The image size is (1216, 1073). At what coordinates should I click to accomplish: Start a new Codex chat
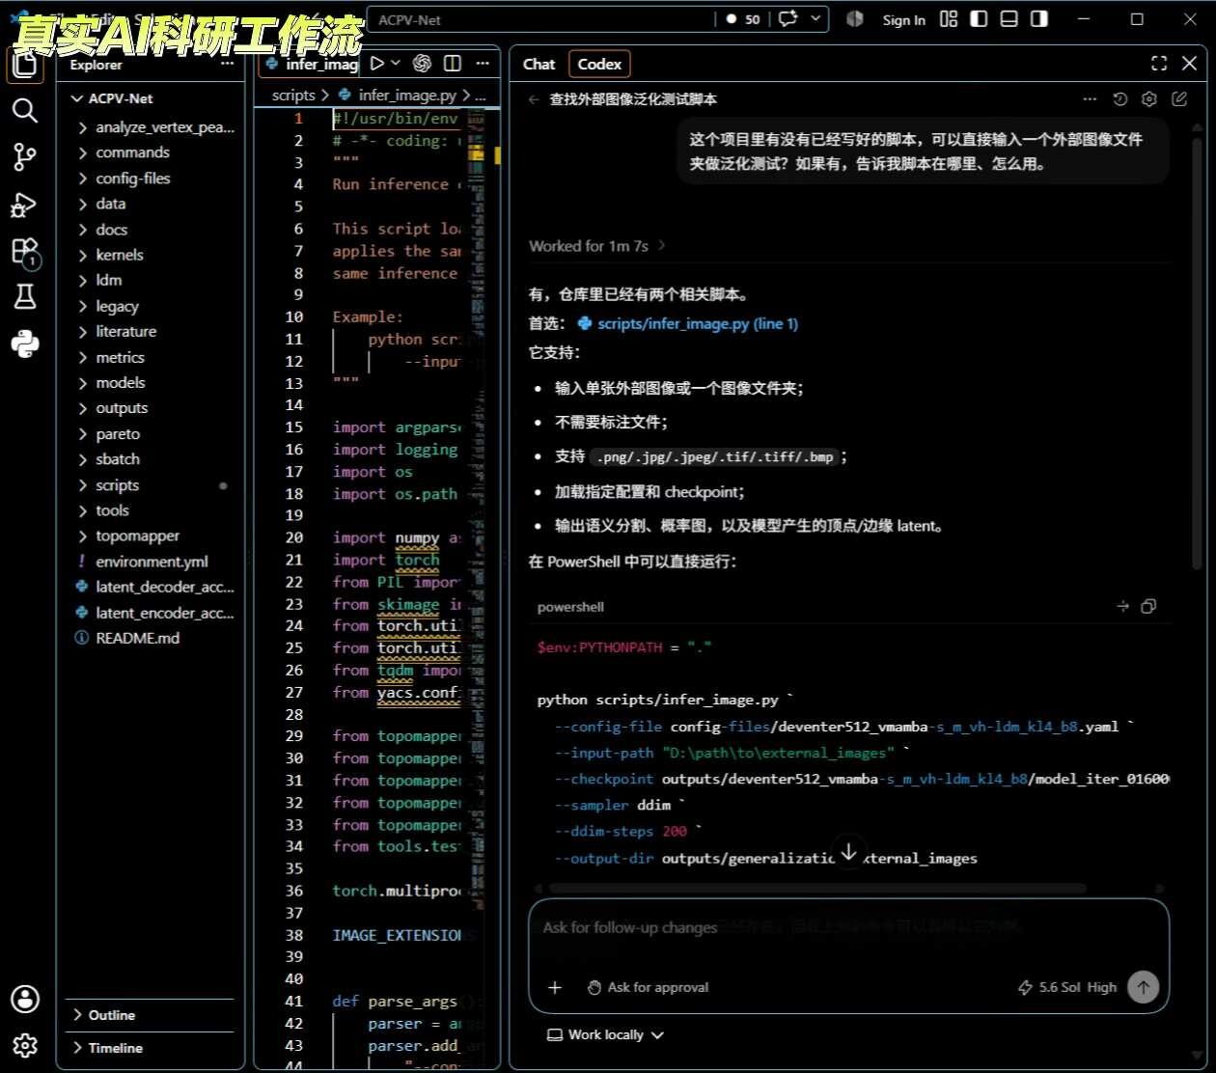[1179, 99]
